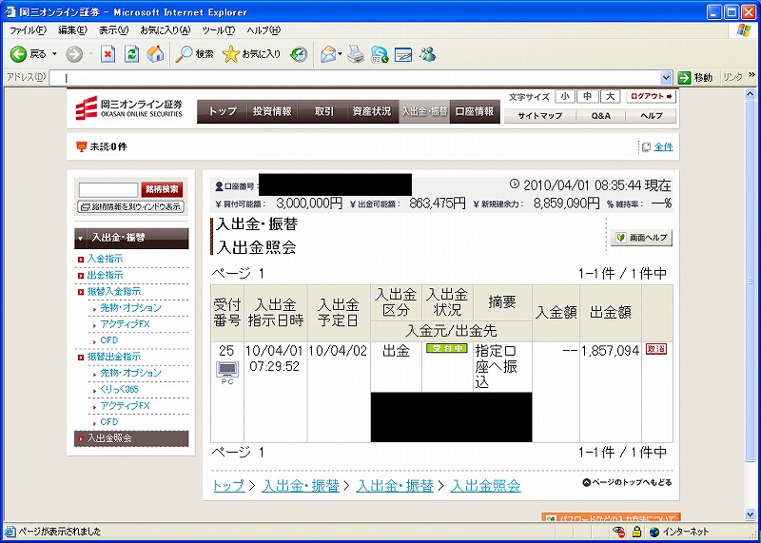Screen dimensions: 761x543
Task: Set text size to 中
Action: (588, 96)
